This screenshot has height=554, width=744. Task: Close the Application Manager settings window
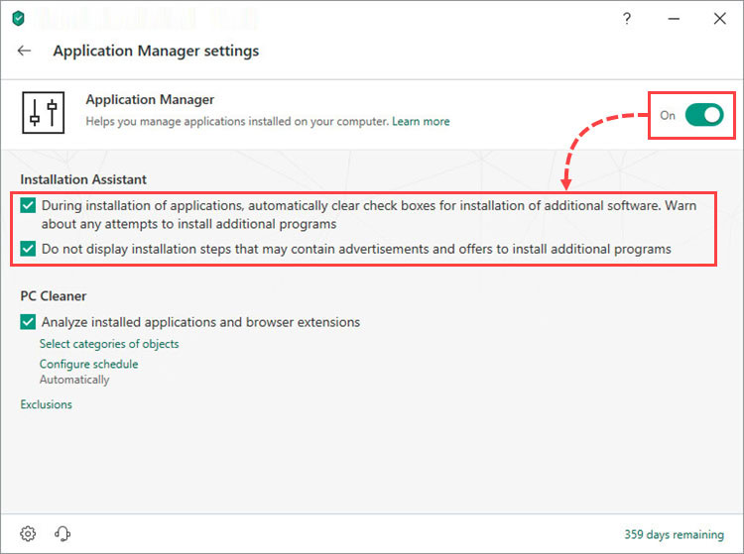(720, 19)
